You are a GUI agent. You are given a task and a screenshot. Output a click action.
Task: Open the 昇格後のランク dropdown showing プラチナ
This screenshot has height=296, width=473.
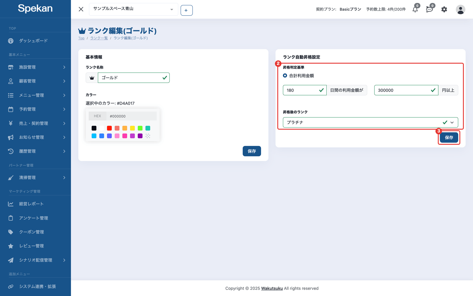coord(370,122)
